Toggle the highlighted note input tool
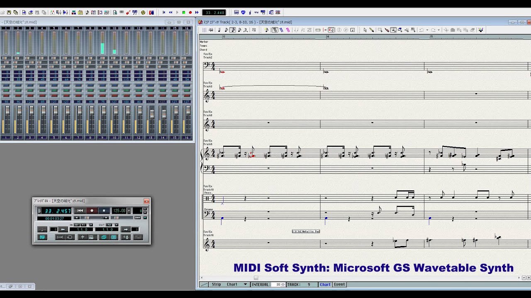The image size is (531, 298). (x=393, y=30)
